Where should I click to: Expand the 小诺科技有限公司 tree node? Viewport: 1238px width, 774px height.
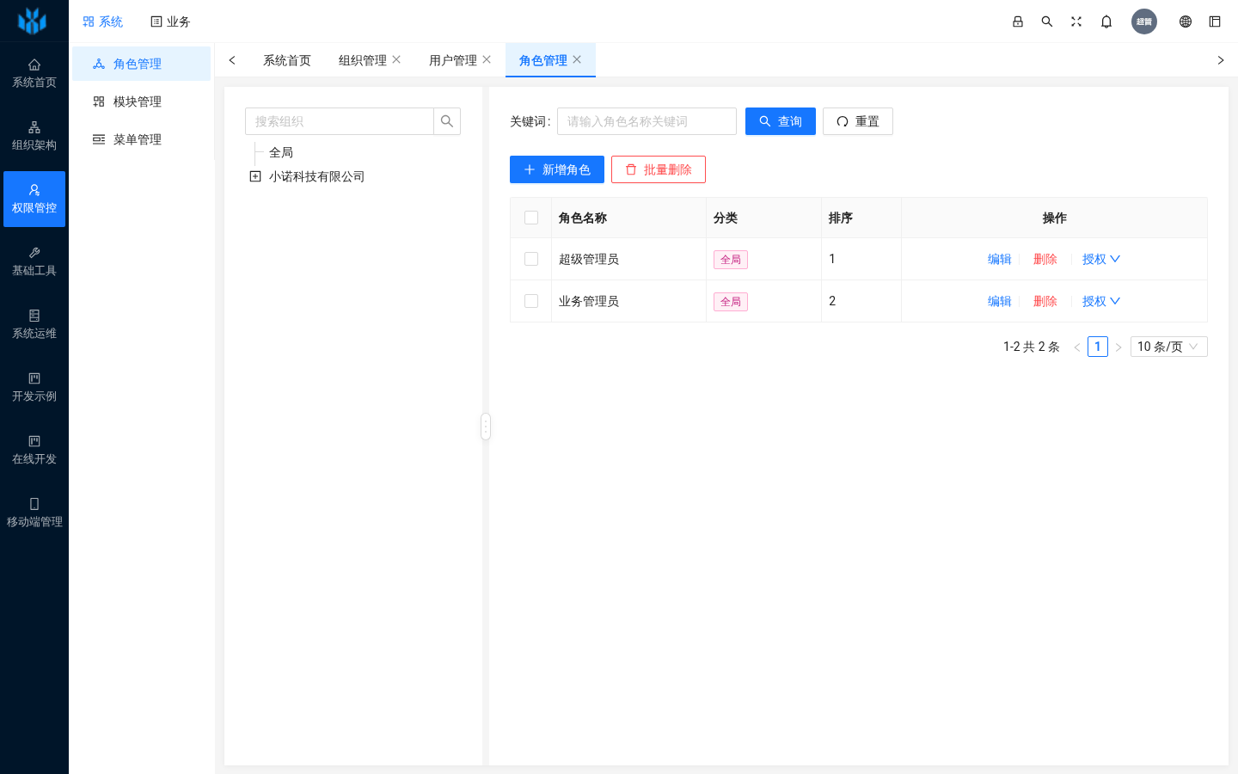point(255,176)
